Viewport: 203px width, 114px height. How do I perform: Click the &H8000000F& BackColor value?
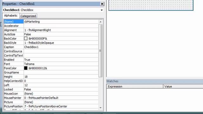[38, 39]
